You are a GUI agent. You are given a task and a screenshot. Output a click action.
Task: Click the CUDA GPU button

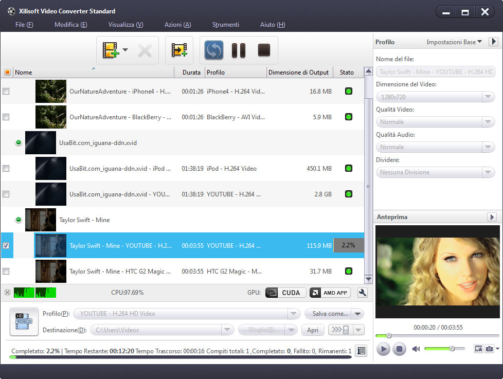click(285, 293)
